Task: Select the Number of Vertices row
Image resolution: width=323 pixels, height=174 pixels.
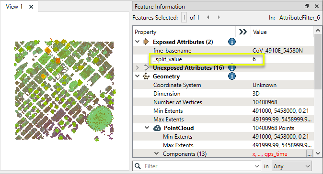Action: [x=223, y=102]
